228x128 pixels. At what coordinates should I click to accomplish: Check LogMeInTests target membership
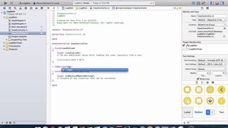tap(183, 49)
